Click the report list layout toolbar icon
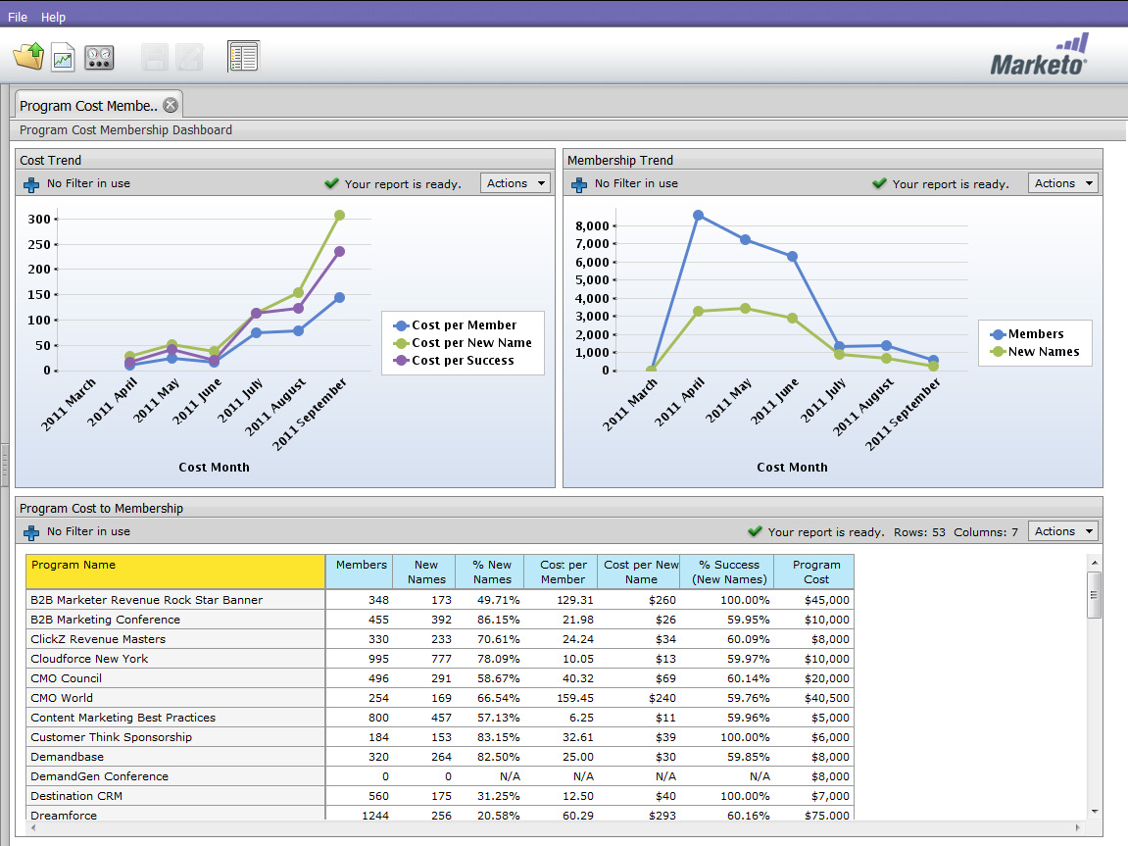The image size is (1128, 846). tap(243, 57)
